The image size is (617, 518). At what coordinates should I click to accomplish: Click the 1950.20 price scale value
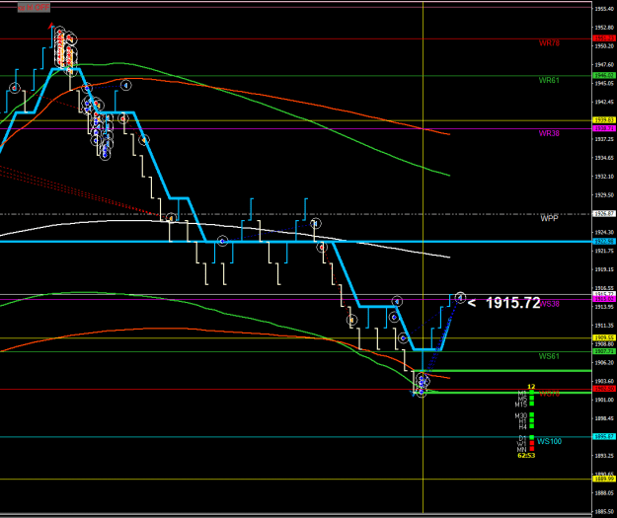pos(604,46)
